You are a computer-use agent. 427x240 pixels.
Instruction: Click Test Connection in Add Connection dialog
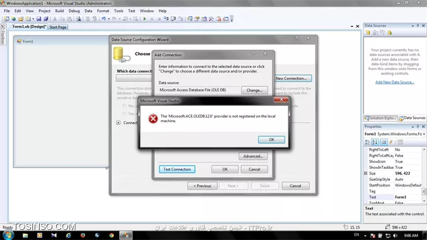177,169
